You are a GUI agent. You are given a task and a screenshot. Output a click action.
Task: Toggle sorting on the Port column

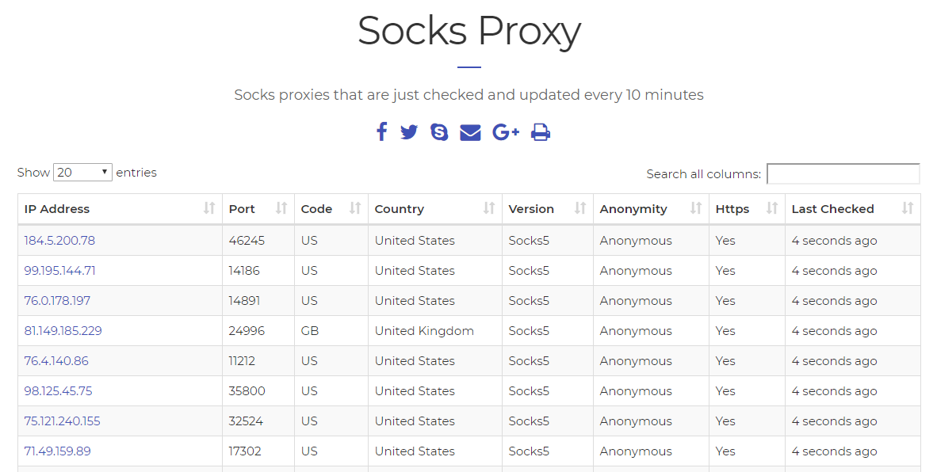(281, 208)
